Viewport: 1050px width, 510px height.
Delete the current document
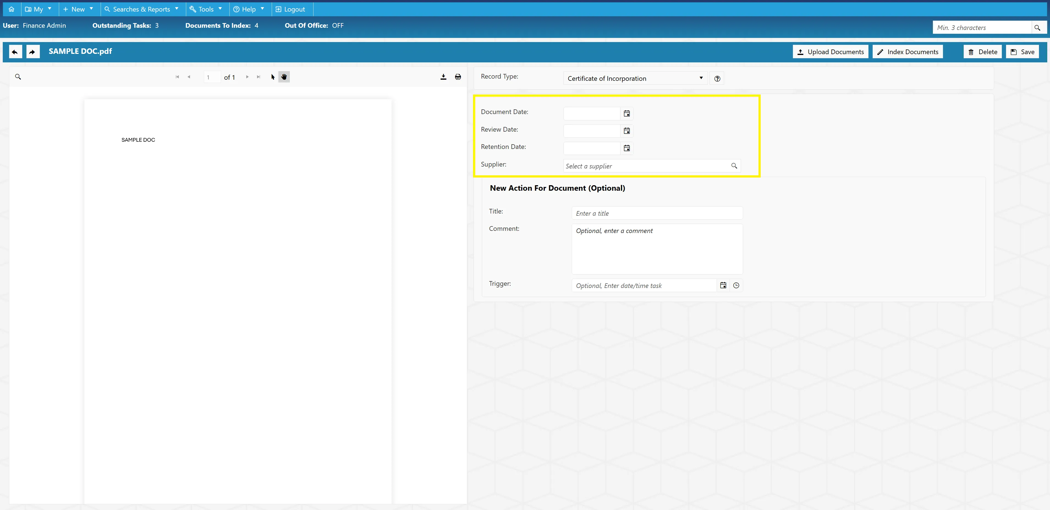coord(982,52)
